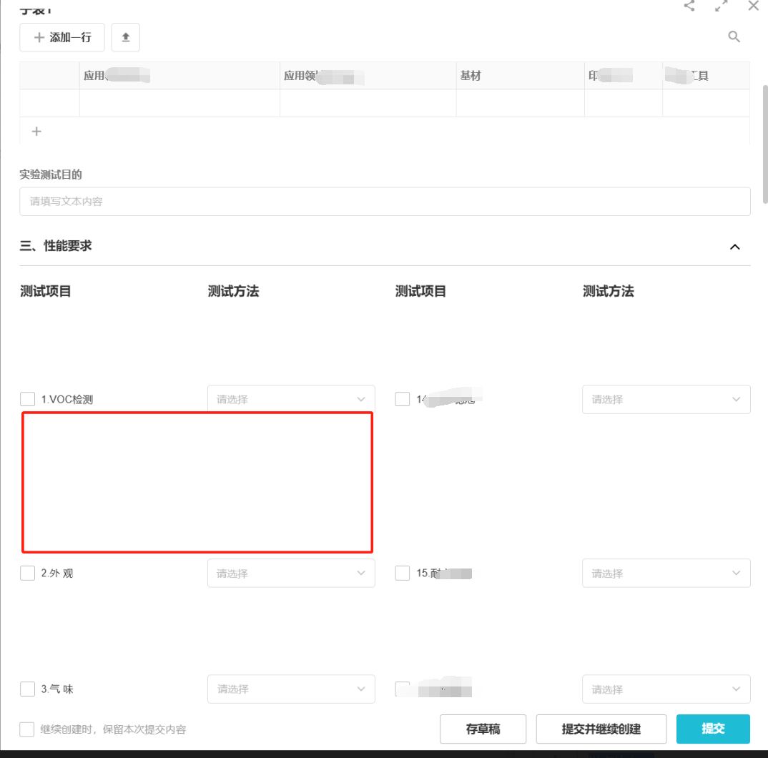The width and height of the screenshot is (768, 758).
Task: Click the 添加一行 button
Action: (x=61, y=37)
